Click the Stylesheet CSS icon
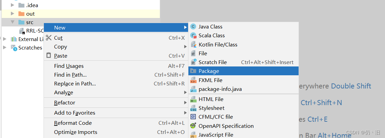 [x=194, y=108]
